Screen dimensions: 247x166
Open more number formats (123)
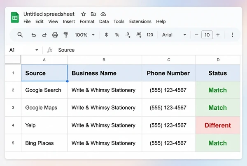click(x=150, y=35)
